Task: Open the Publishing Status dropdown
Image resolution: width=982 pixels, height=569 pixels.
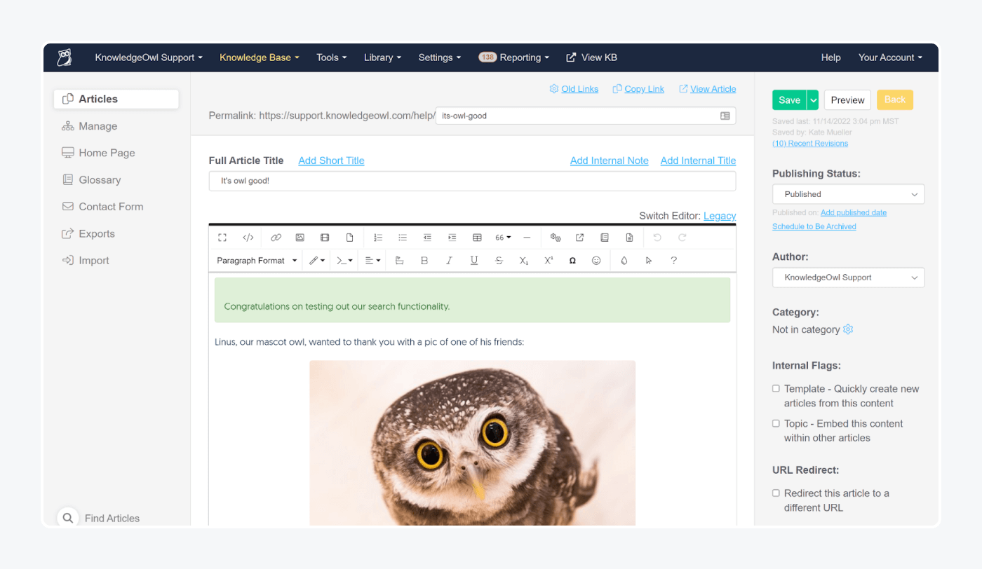Action: (x=848, y=194)
